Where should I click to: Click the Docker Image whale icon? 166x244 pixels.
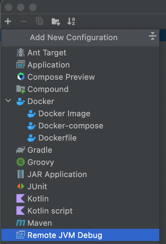(32, 114)
